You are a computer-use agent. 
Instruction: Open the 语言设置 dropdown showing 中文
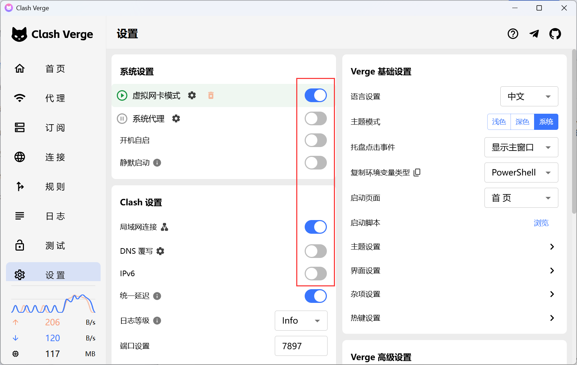[529, 97]
